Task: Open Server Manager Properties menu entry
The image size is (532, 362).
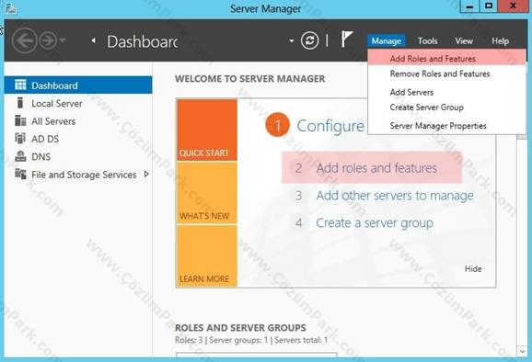Action: point(446,126)
